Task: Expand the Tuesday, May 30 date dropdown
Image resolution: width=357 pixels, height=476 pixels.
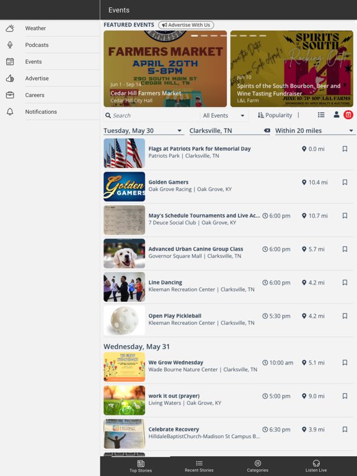Action: tap(143, 131)
